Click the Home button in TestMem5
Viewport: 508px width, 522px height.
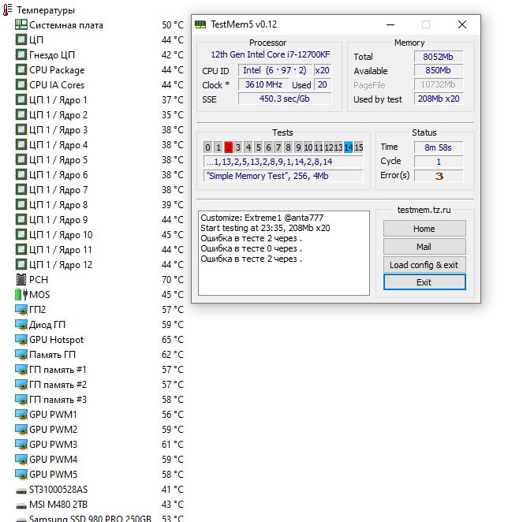(424, 229)
